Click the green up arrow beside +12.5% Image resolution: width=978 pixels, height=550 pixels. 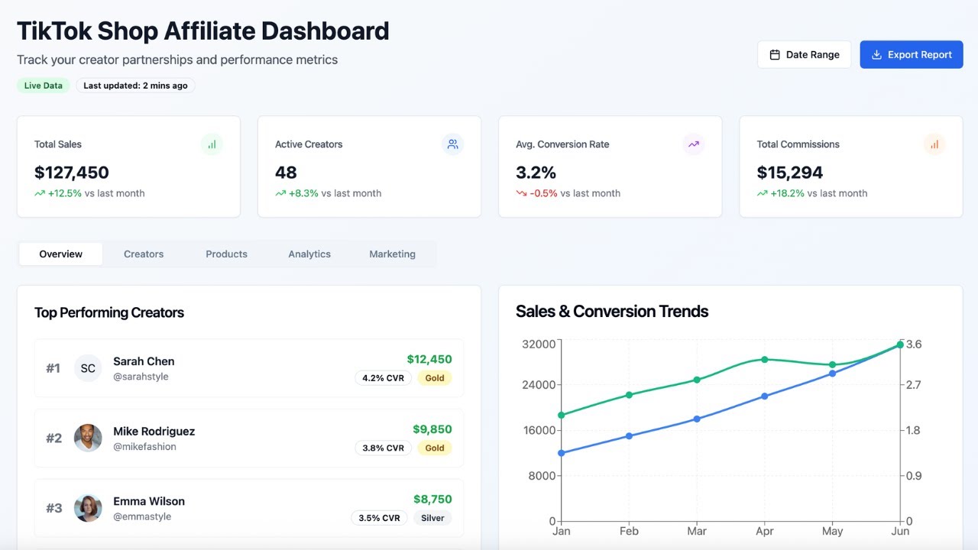click(x=40, y=193)
